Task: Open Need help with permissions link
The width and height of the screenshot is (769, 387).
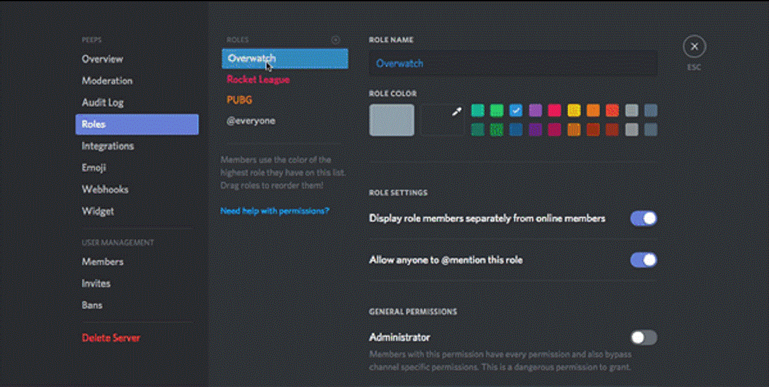Action: point(275,211)
